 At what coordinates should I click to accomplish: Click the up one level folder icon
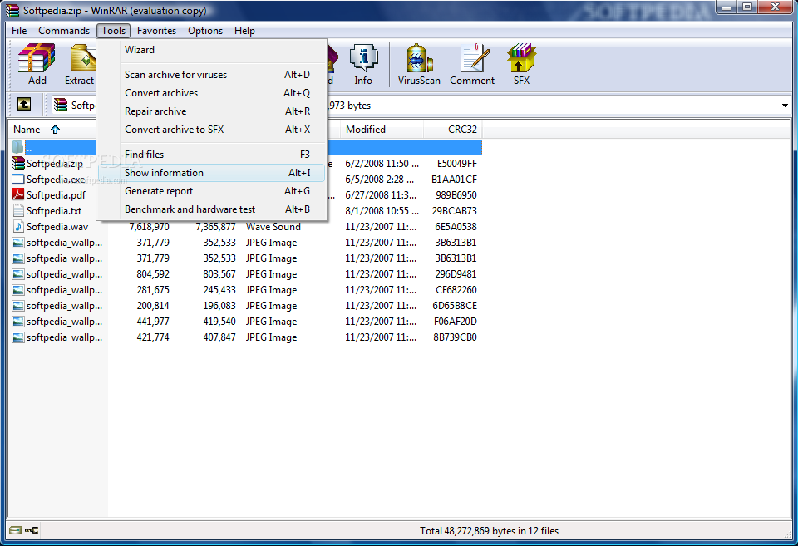24,105
